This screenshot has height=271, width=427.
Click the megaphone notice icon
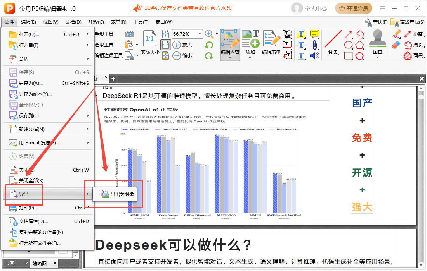[137, 8]
